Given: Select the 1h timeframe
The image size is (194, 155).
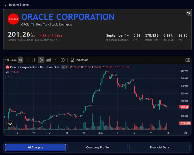Looking at the screenshot, I should tap(21, 60).
